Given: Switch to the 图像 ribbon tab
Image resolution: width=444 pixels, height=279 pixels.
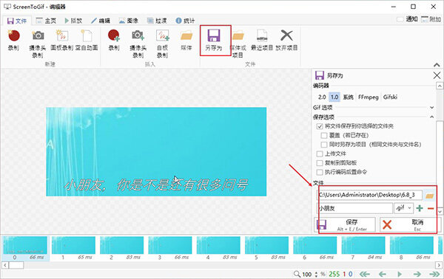Looking at the screenshot, I should [x=129, y=21].
